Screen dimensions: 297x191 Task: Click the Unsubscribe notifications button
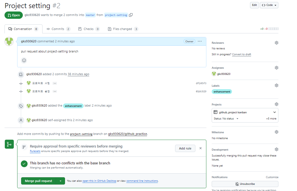pos(245,184)
